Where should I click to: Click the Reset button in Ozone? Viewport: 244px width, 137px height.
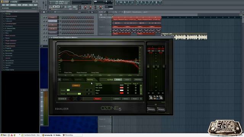point(135,99)
